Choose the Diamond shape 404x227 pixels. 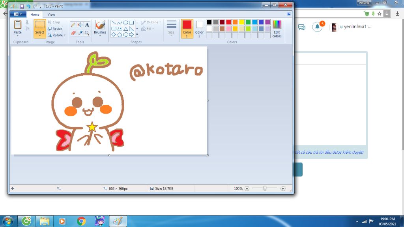(x=114, y=35)
